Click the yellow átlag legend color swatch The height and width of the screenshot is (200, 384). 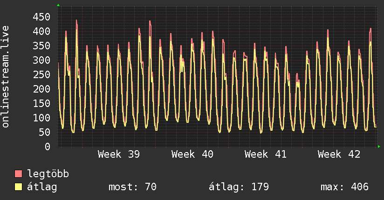pyautogui.click(x=18, y=187)
